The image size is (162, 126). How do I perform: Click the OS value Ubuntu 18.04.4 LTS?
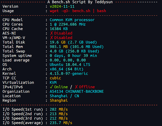70,65
